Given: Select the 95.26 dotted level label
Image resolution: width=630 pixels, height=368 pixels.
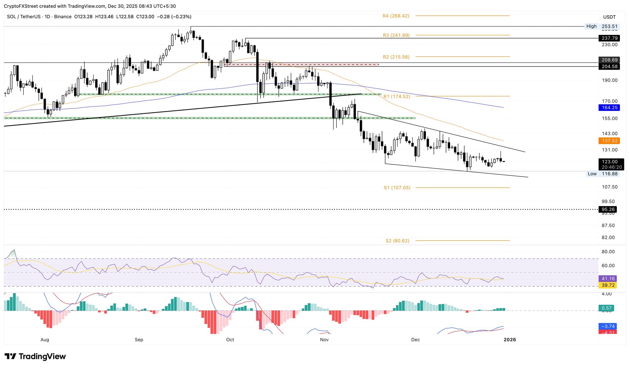Looking at the screenshot, I should (x=608, y=210).
